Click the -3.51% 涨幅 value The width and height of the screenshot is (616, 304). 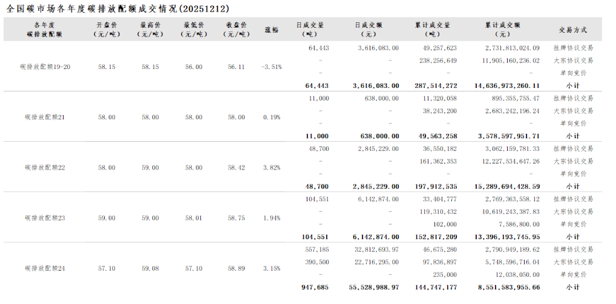coord(272,67)
